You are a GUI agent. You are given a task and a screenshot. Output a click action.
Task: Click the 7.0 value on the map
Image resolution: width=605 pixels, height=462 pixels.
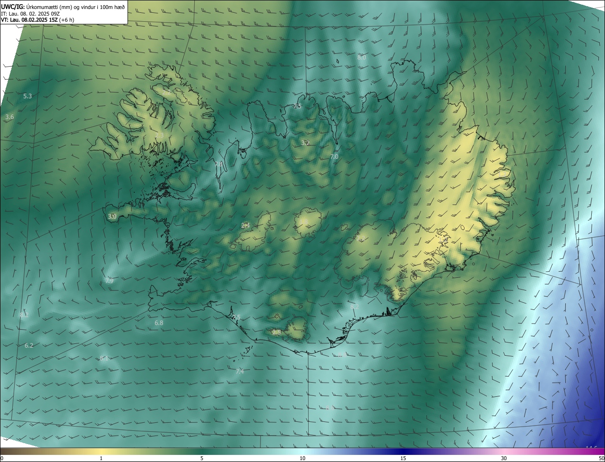tap(334, 157)
